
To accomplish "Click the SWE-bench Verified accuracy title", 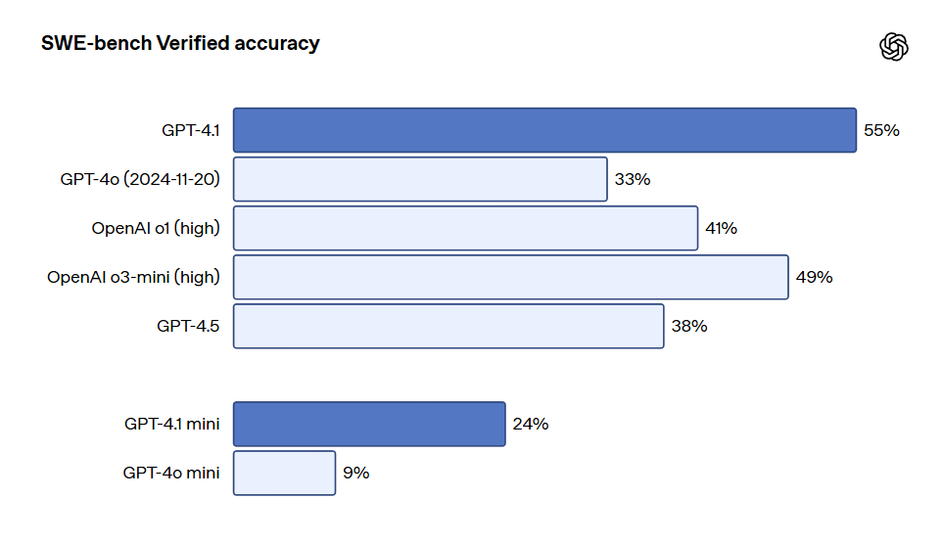I will click(180, 43).
